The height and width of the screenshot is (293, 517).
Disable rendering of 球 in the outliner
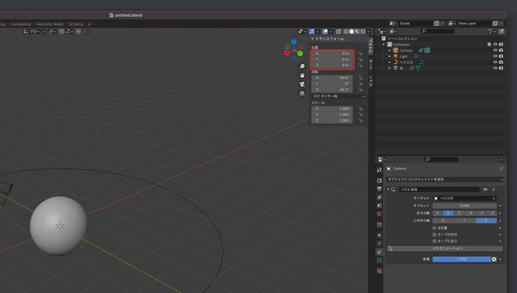[x=501, y=68]
